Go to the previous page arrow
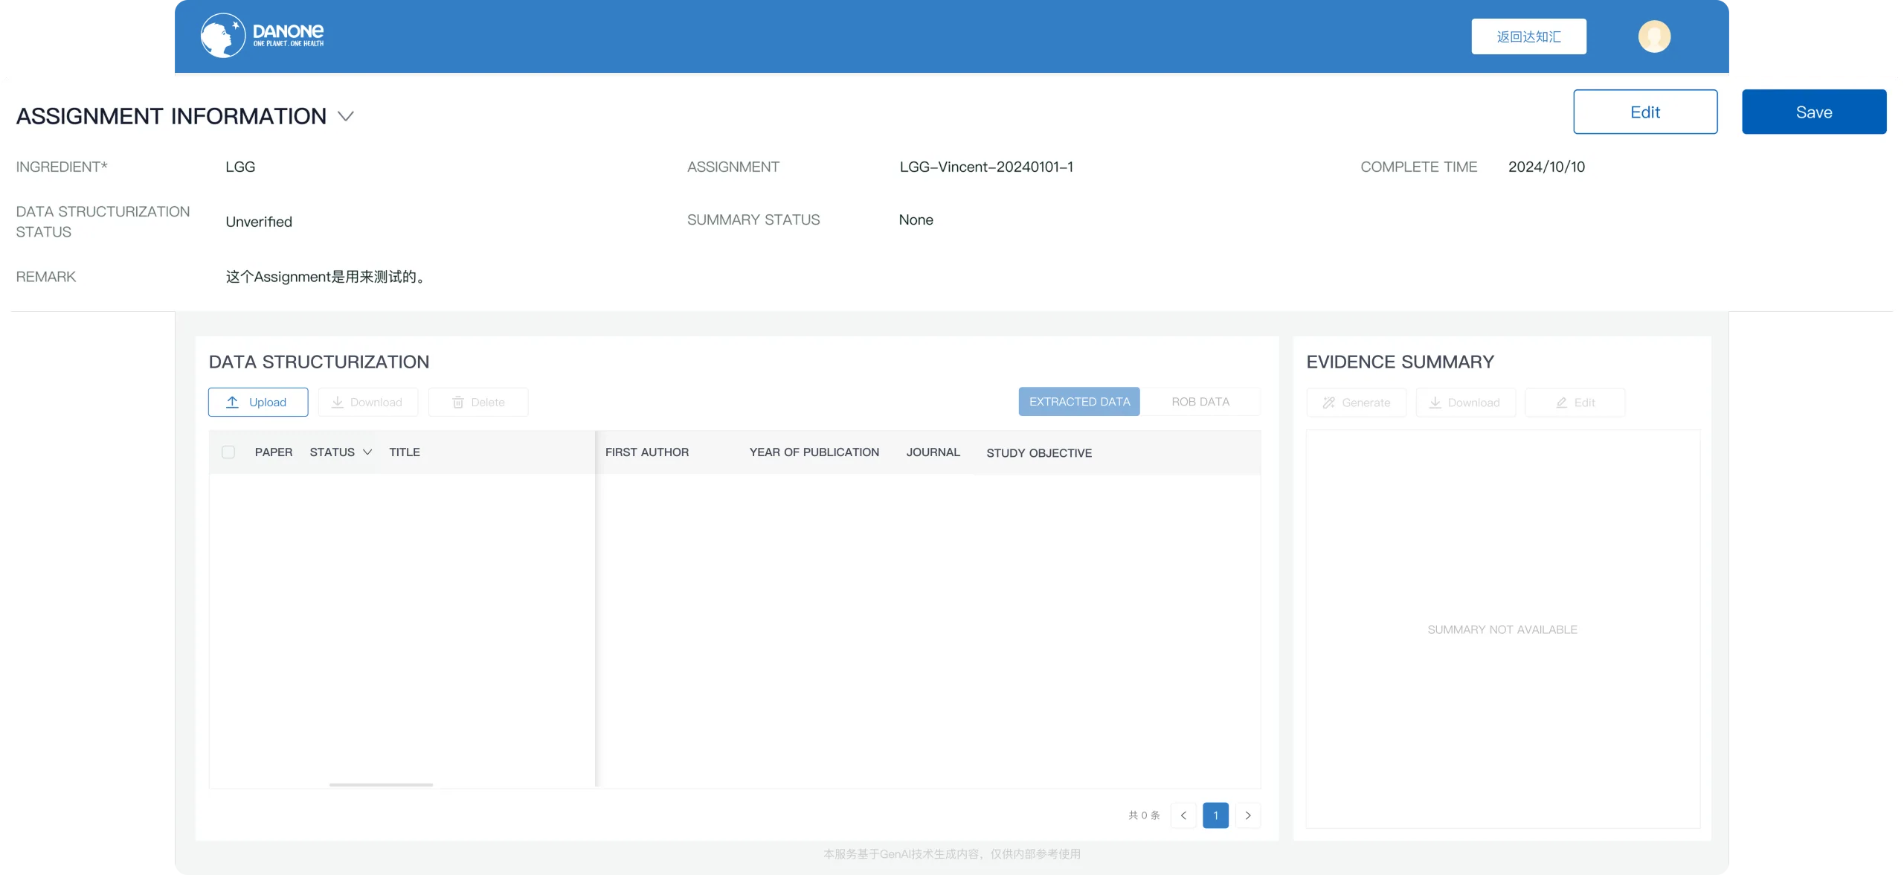Viewport: 1904px width, 875px height. pos(1183,815)
